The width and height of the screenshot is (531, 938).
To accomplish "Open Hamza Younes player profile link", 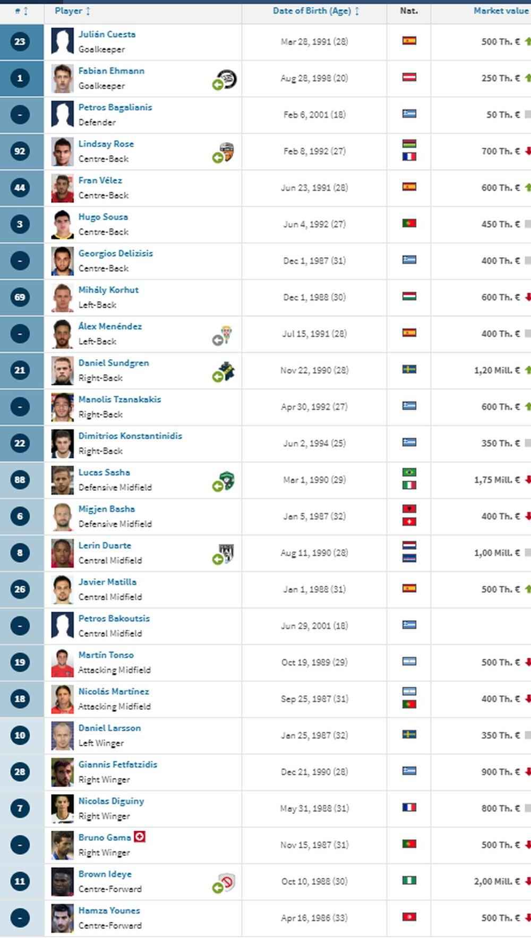I will (109, 910).
